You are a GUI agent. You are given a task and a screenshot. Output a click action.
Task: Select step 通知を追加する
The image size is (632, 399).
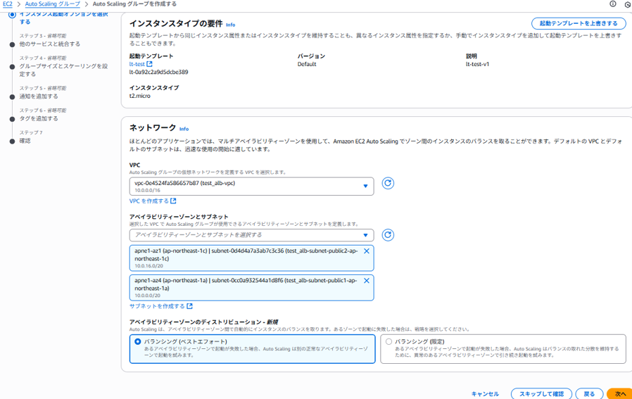[39, 96]
